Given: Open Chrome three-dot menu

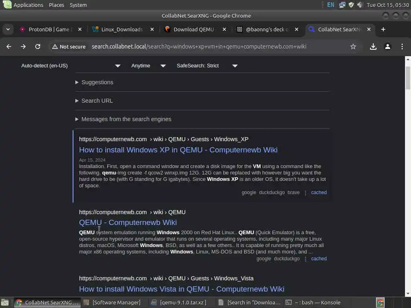Looking at the screenshot, I should [x=402, y=47].
